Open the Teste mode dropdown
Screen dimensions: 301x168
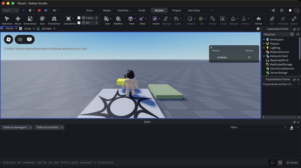point(10,10)
